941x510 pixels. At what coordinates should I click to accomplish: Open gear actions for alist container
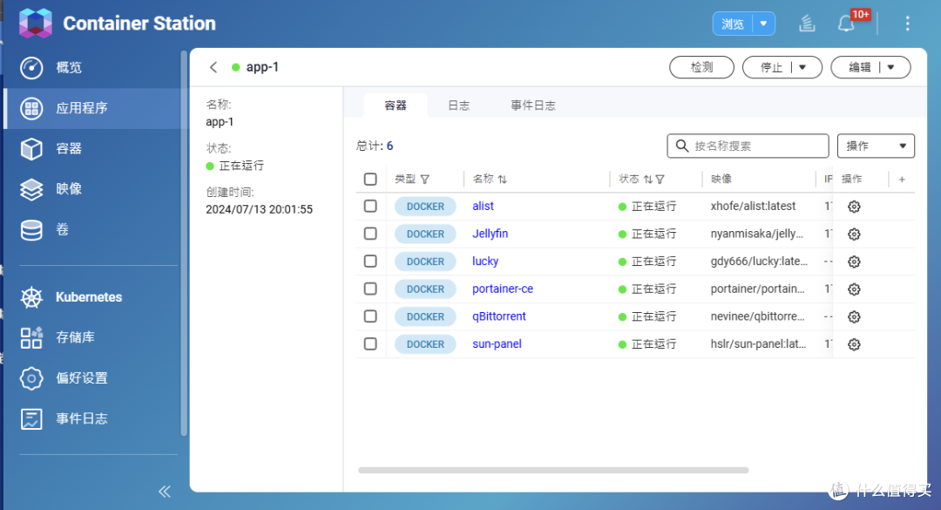click(x=854, y=207)
